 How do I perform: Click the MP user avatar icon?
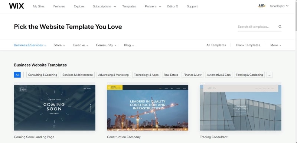point(262,6)
